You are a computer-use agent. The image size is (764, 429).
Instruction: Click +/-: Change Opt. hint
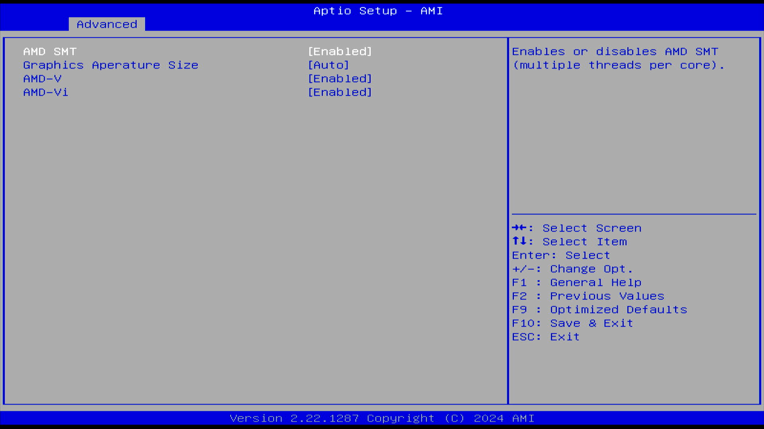(572, 269)
